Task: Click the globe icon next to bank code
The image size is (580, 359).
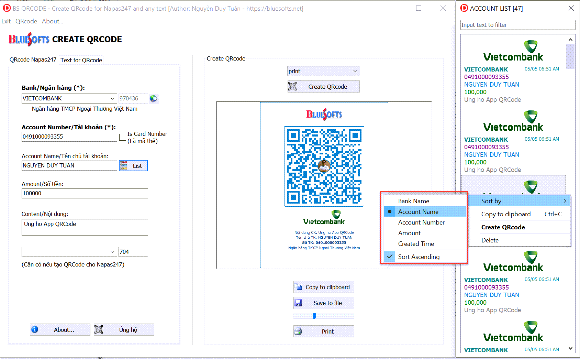Action: tap(154, 99)
